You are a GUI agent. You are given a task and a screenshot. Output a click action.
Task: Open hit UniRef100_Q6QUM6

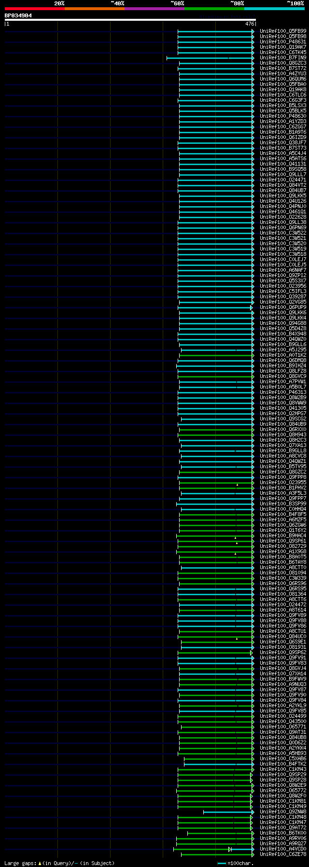(x=283, y=79)
